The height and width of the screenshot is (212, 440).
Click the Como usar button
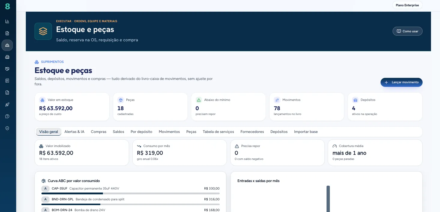pos(408,31)
